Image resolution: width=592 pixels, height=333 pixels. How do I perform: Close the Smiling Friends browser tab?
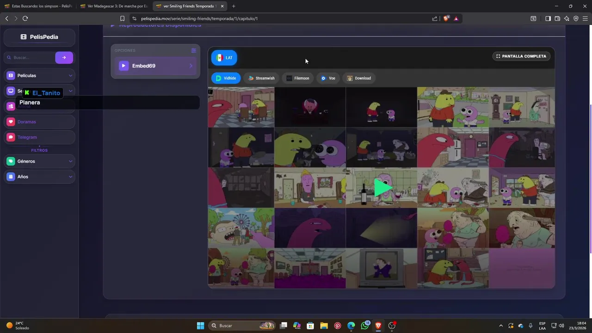(x=222, y=6)
